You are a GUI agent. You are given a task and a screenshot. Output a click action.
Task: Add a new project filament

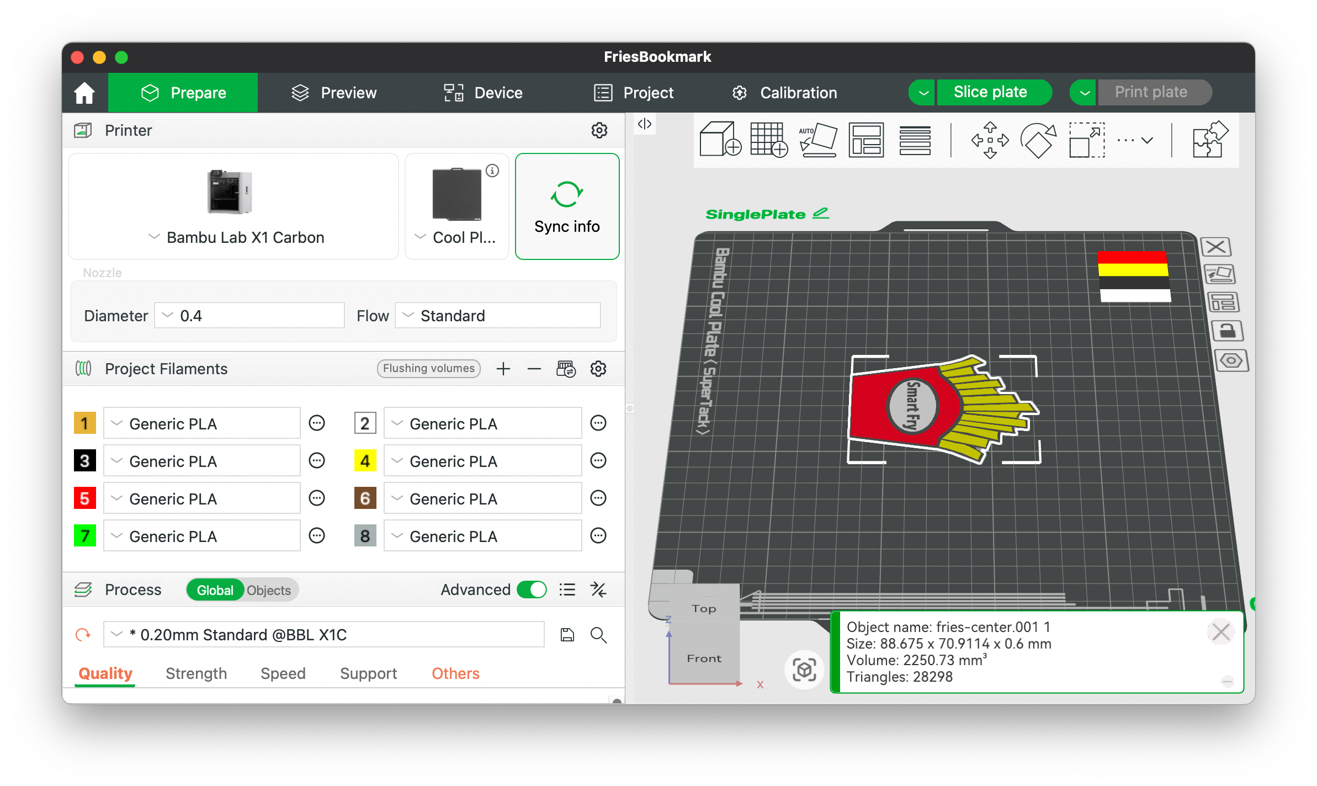(503, 369)
